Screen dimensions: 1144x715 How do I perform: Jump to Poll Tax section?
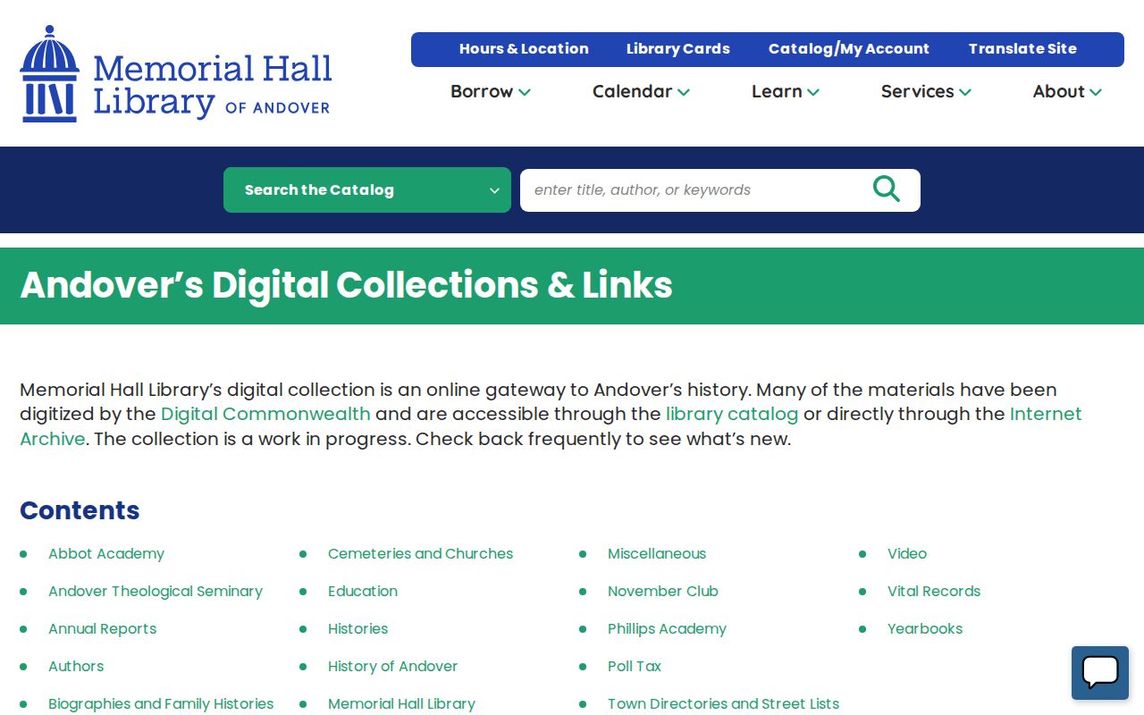[x=635, y=666]
